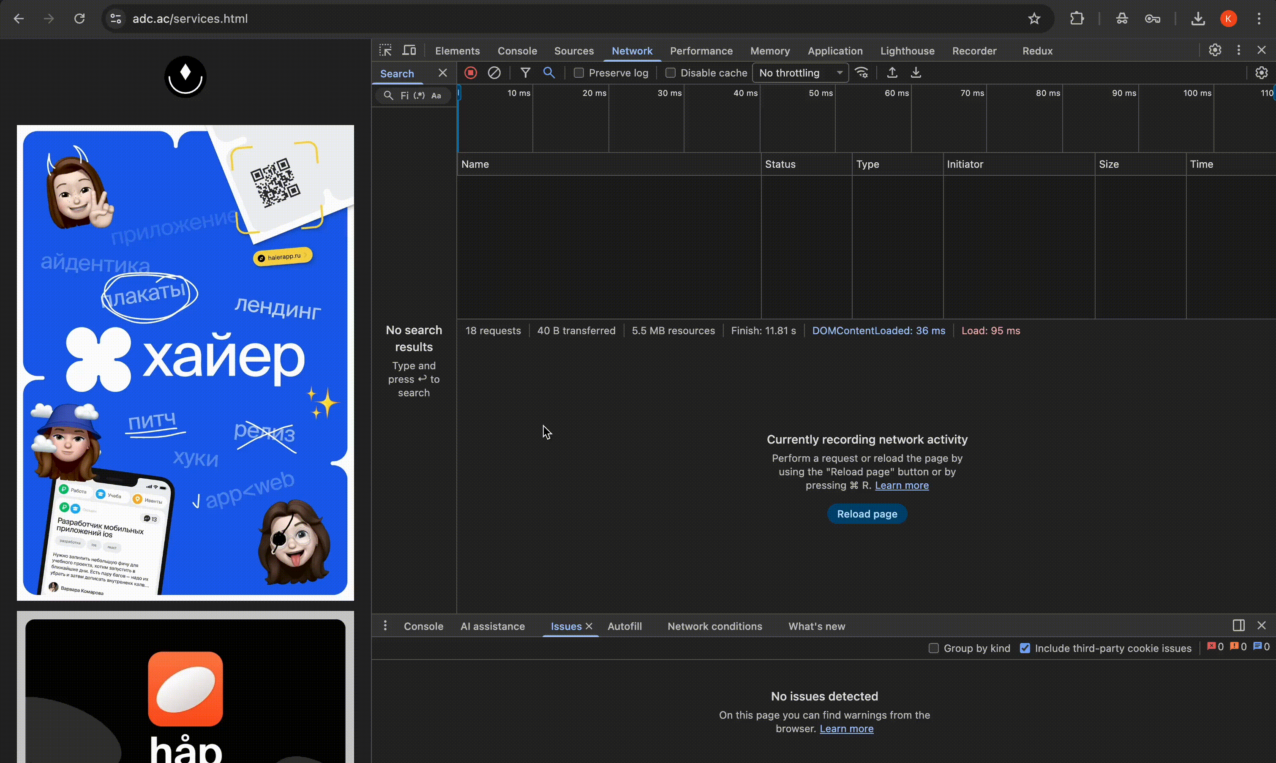Screen dimensions: 1276x763
Task: Close the Search sidebar with its X
Action: 443,73
